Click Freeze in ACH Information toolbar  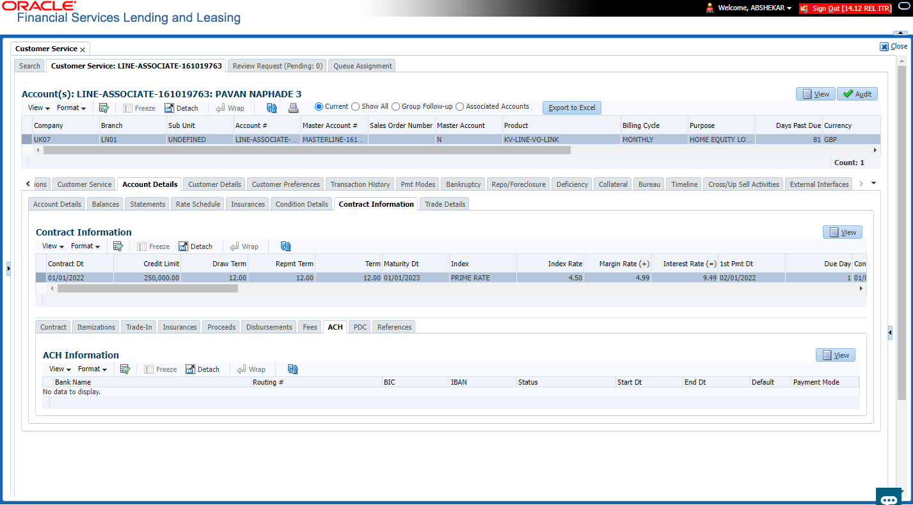[x=161, y=369]
